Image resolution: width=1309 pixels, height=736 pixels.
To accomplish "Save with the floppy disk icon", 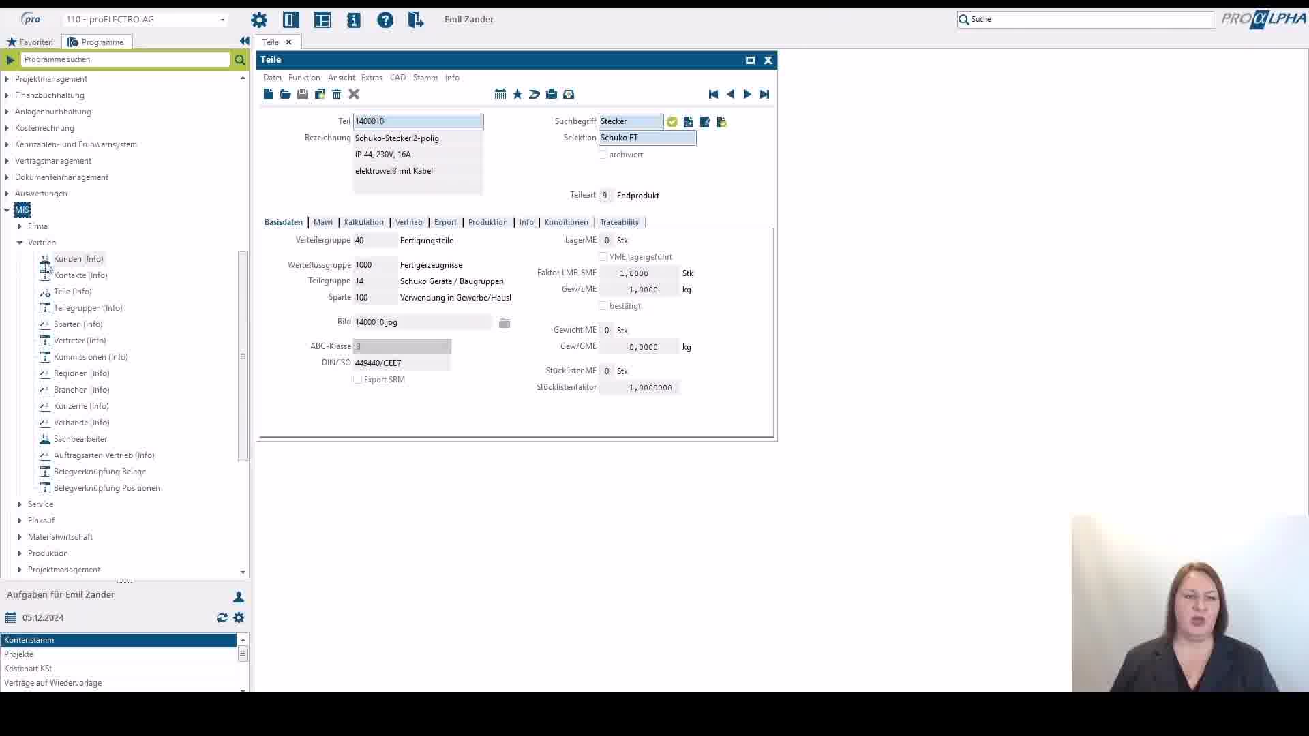I will (x=303, y=95).
